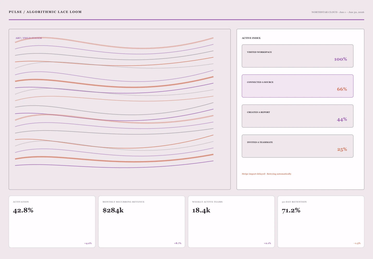Viewport: 373px width, 259px height.
Task: Click the "44%" value
Action: [342, 119]
